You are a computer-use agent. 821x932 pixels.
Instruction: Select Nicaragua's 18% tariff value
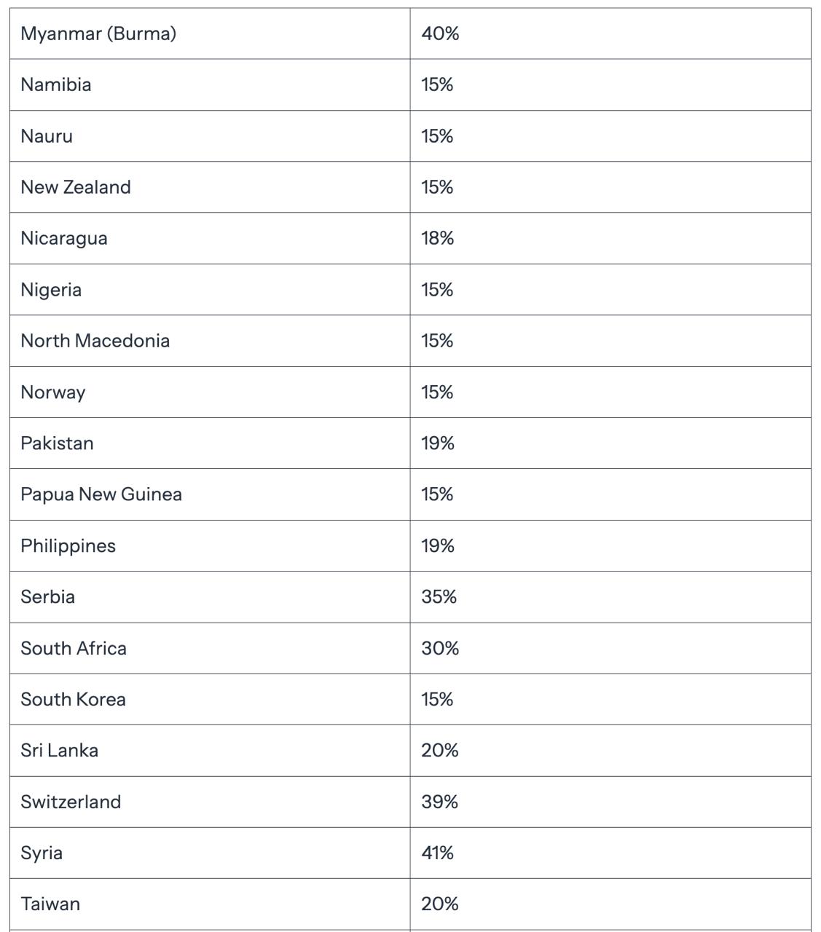437,238
